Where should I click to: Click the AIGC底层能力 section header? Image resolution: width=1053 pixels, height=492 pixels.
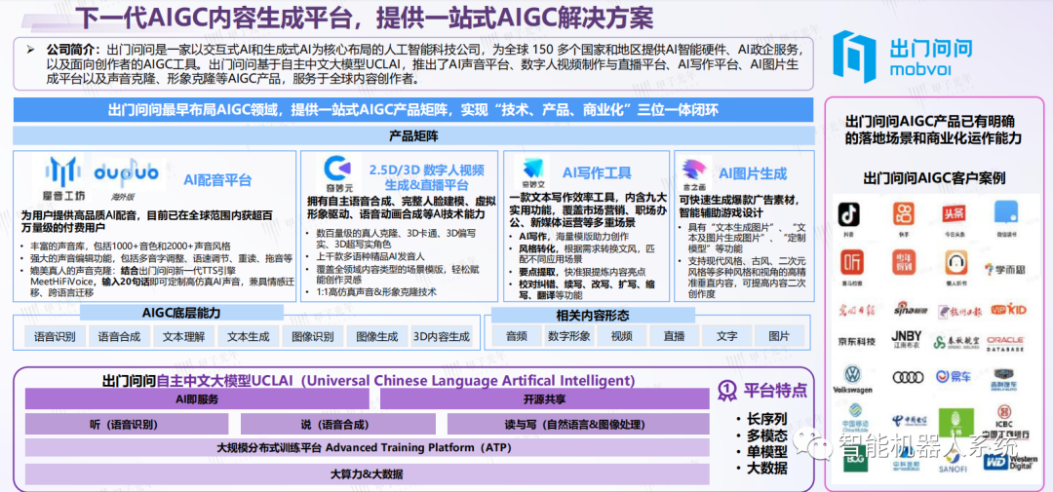(181, 314)
